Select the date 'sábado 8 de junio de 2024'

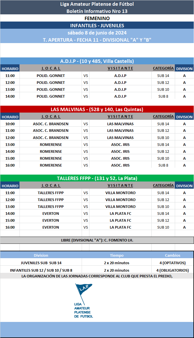tap(97, 33)
